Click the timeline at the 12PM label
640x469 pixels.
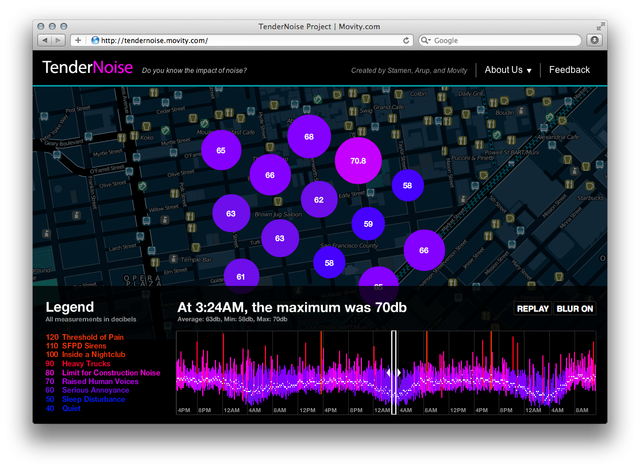[x=307, y=410]
